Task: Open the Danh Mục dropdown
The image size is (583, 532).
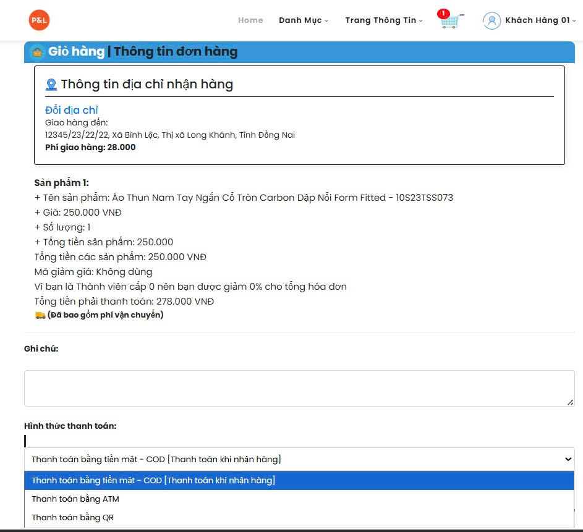Action: (x=302, y=20)
